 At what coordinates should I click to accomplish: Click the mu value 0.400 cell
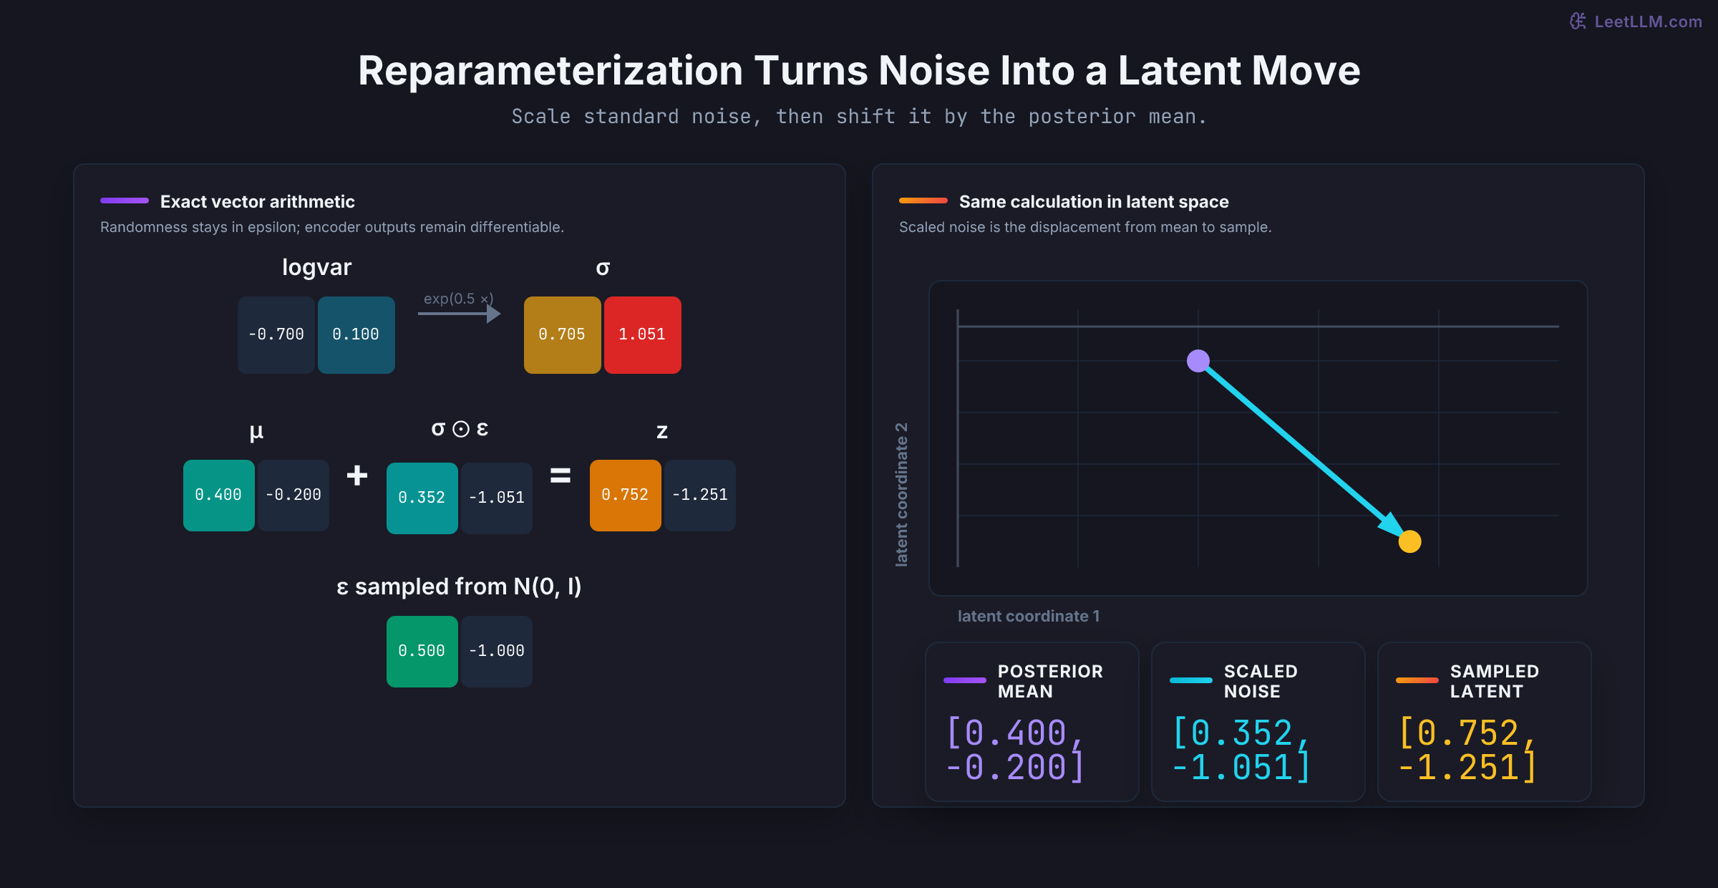218,495
